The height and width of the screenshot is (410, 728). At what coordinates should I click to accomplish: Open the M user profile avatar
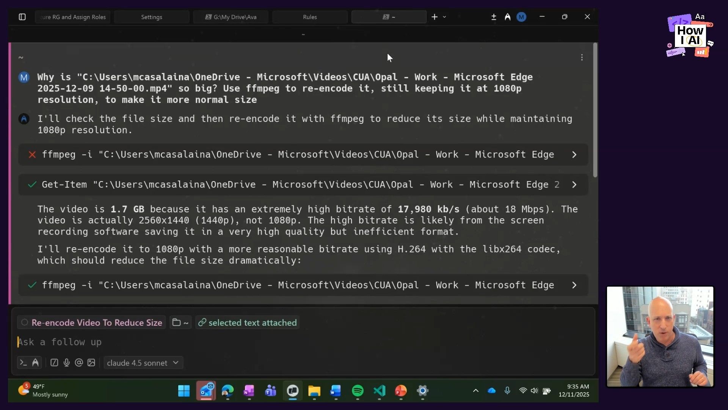click(521, 17)
